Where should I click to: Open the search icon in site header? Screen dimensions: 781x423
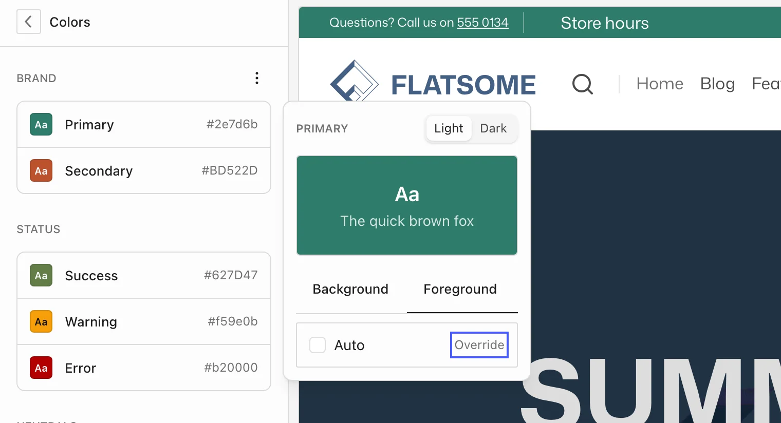coord(583,84)
